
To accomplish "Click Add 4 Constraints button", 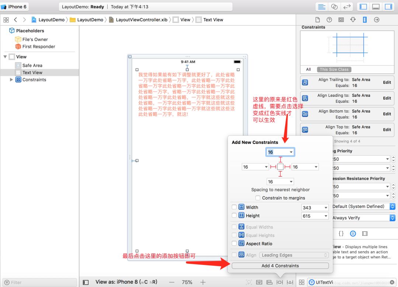I will coord(280,266).
